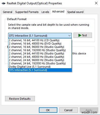Screen dimensions: 100x115
Task: Switch to the General tab
Action: (x=8, y=12)
